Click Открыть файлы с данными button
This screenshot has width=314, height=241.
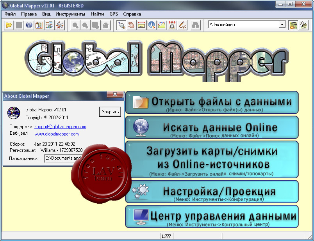212,103
